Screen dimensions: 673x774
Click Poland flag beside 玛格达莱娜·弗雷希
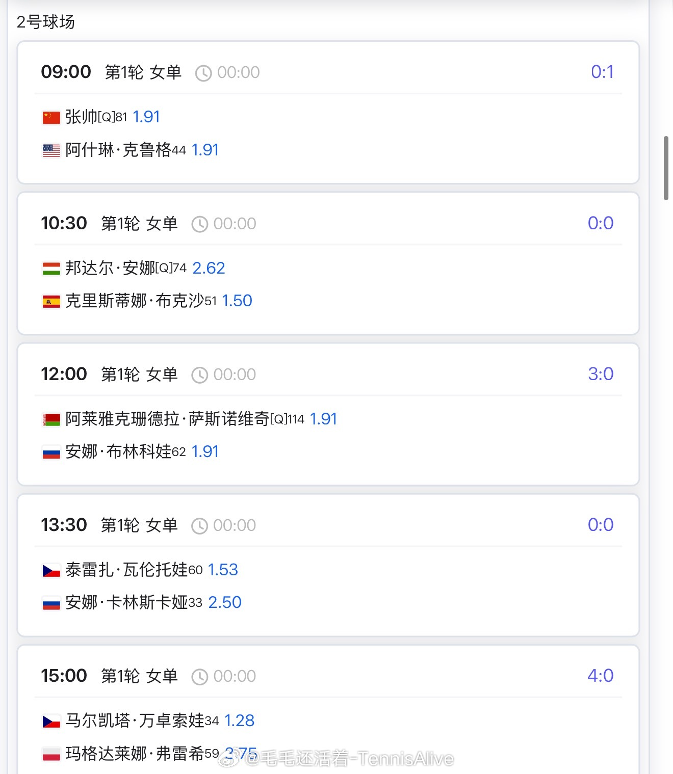[51, 754]
